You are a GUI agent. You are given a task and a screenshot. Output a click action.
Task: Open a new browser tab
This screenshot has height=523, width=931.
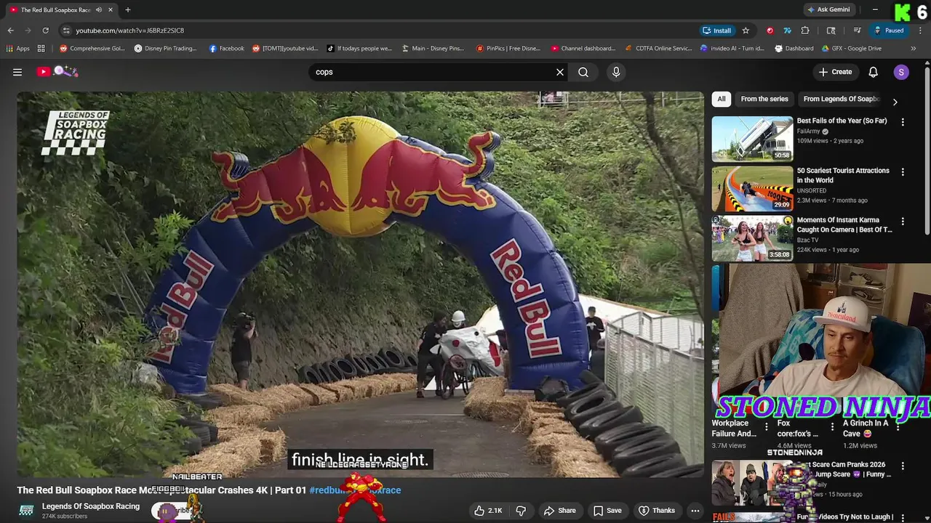click(x=127, y=9)
